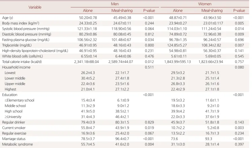Select lowest income value "26.2±4.3"
Viewport: 252px width, 148px height.
point(88,73)
